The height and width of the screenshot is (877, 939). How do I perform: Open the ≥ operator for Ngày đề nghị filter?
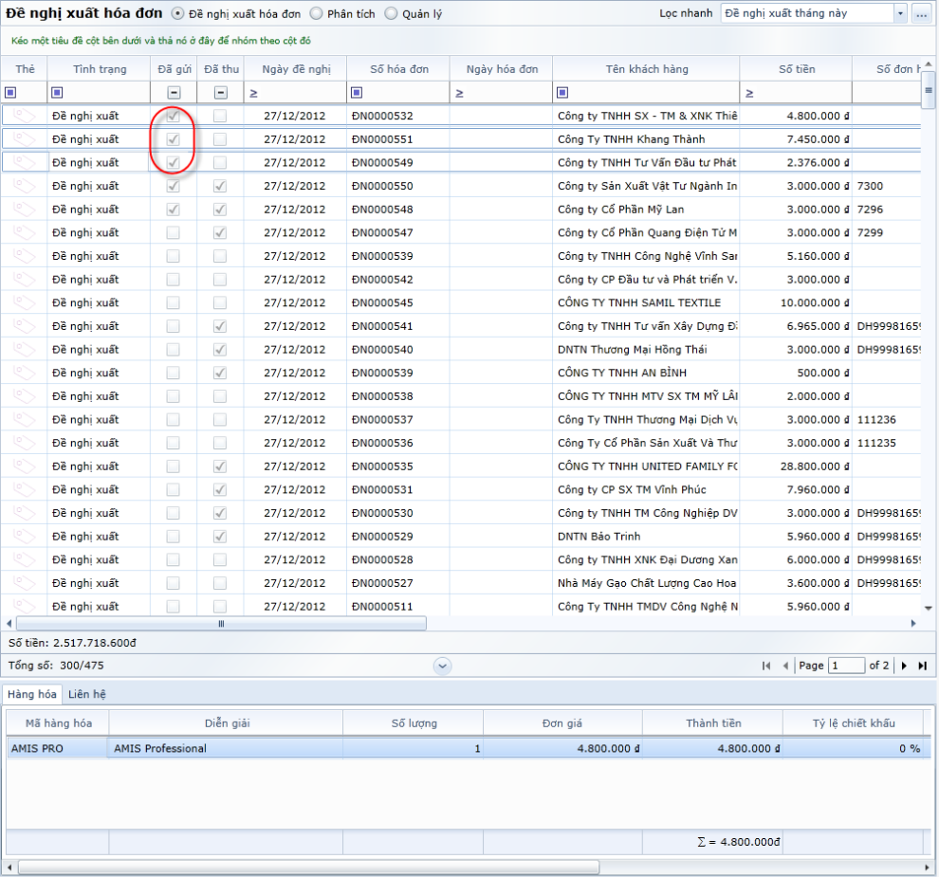coord(253,93)
